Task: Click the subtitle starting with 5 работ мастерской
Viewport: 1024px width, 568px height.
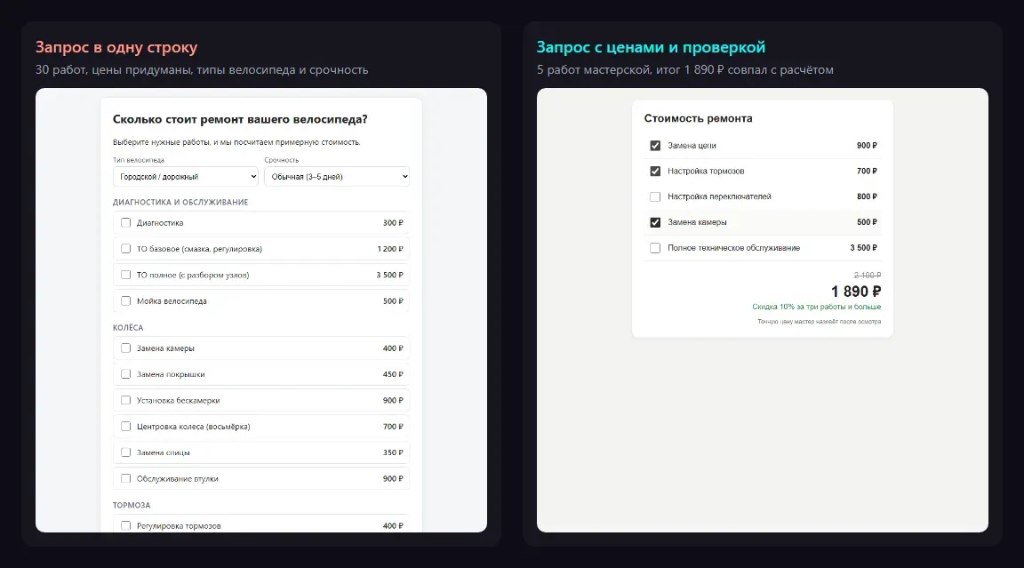Action: pyautogui.click(x=685, y=70)
